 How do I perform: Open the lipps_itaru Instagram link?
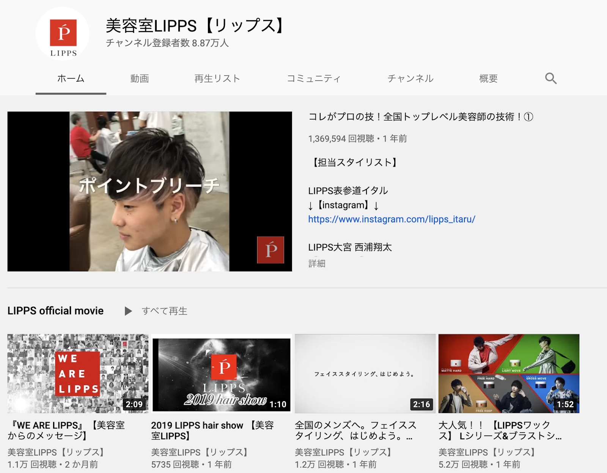(x=391, y=219)
